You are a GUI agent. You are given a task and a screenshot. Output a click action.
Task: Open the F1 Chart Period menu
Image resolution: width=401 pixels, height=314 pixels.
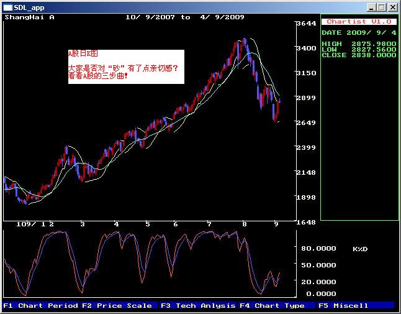[x=41, y=305]
